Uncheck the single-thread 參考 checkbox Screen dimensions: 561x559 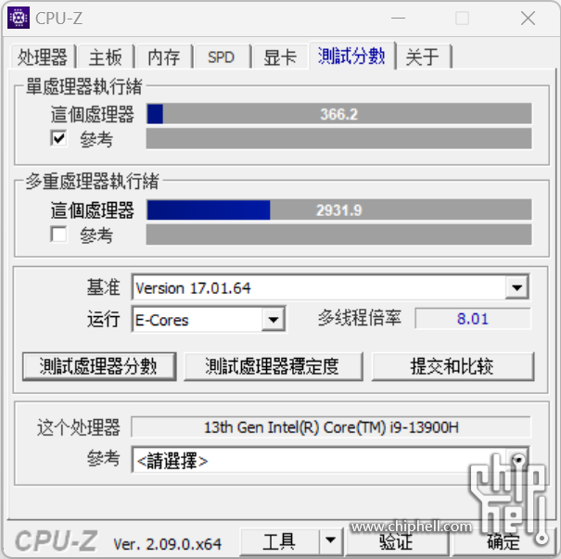tap(58, 138)
